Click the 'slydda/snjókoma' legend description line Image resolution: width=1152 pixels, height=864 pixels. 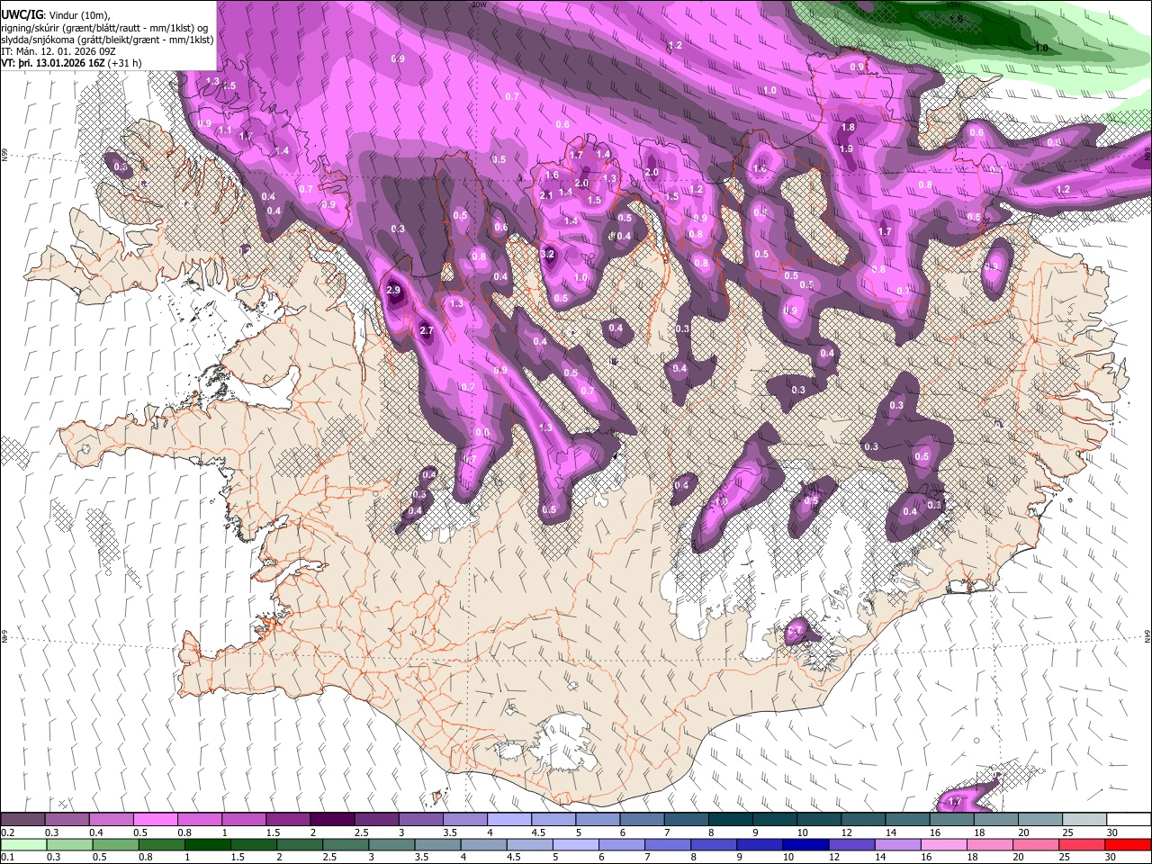pos(107,40)
